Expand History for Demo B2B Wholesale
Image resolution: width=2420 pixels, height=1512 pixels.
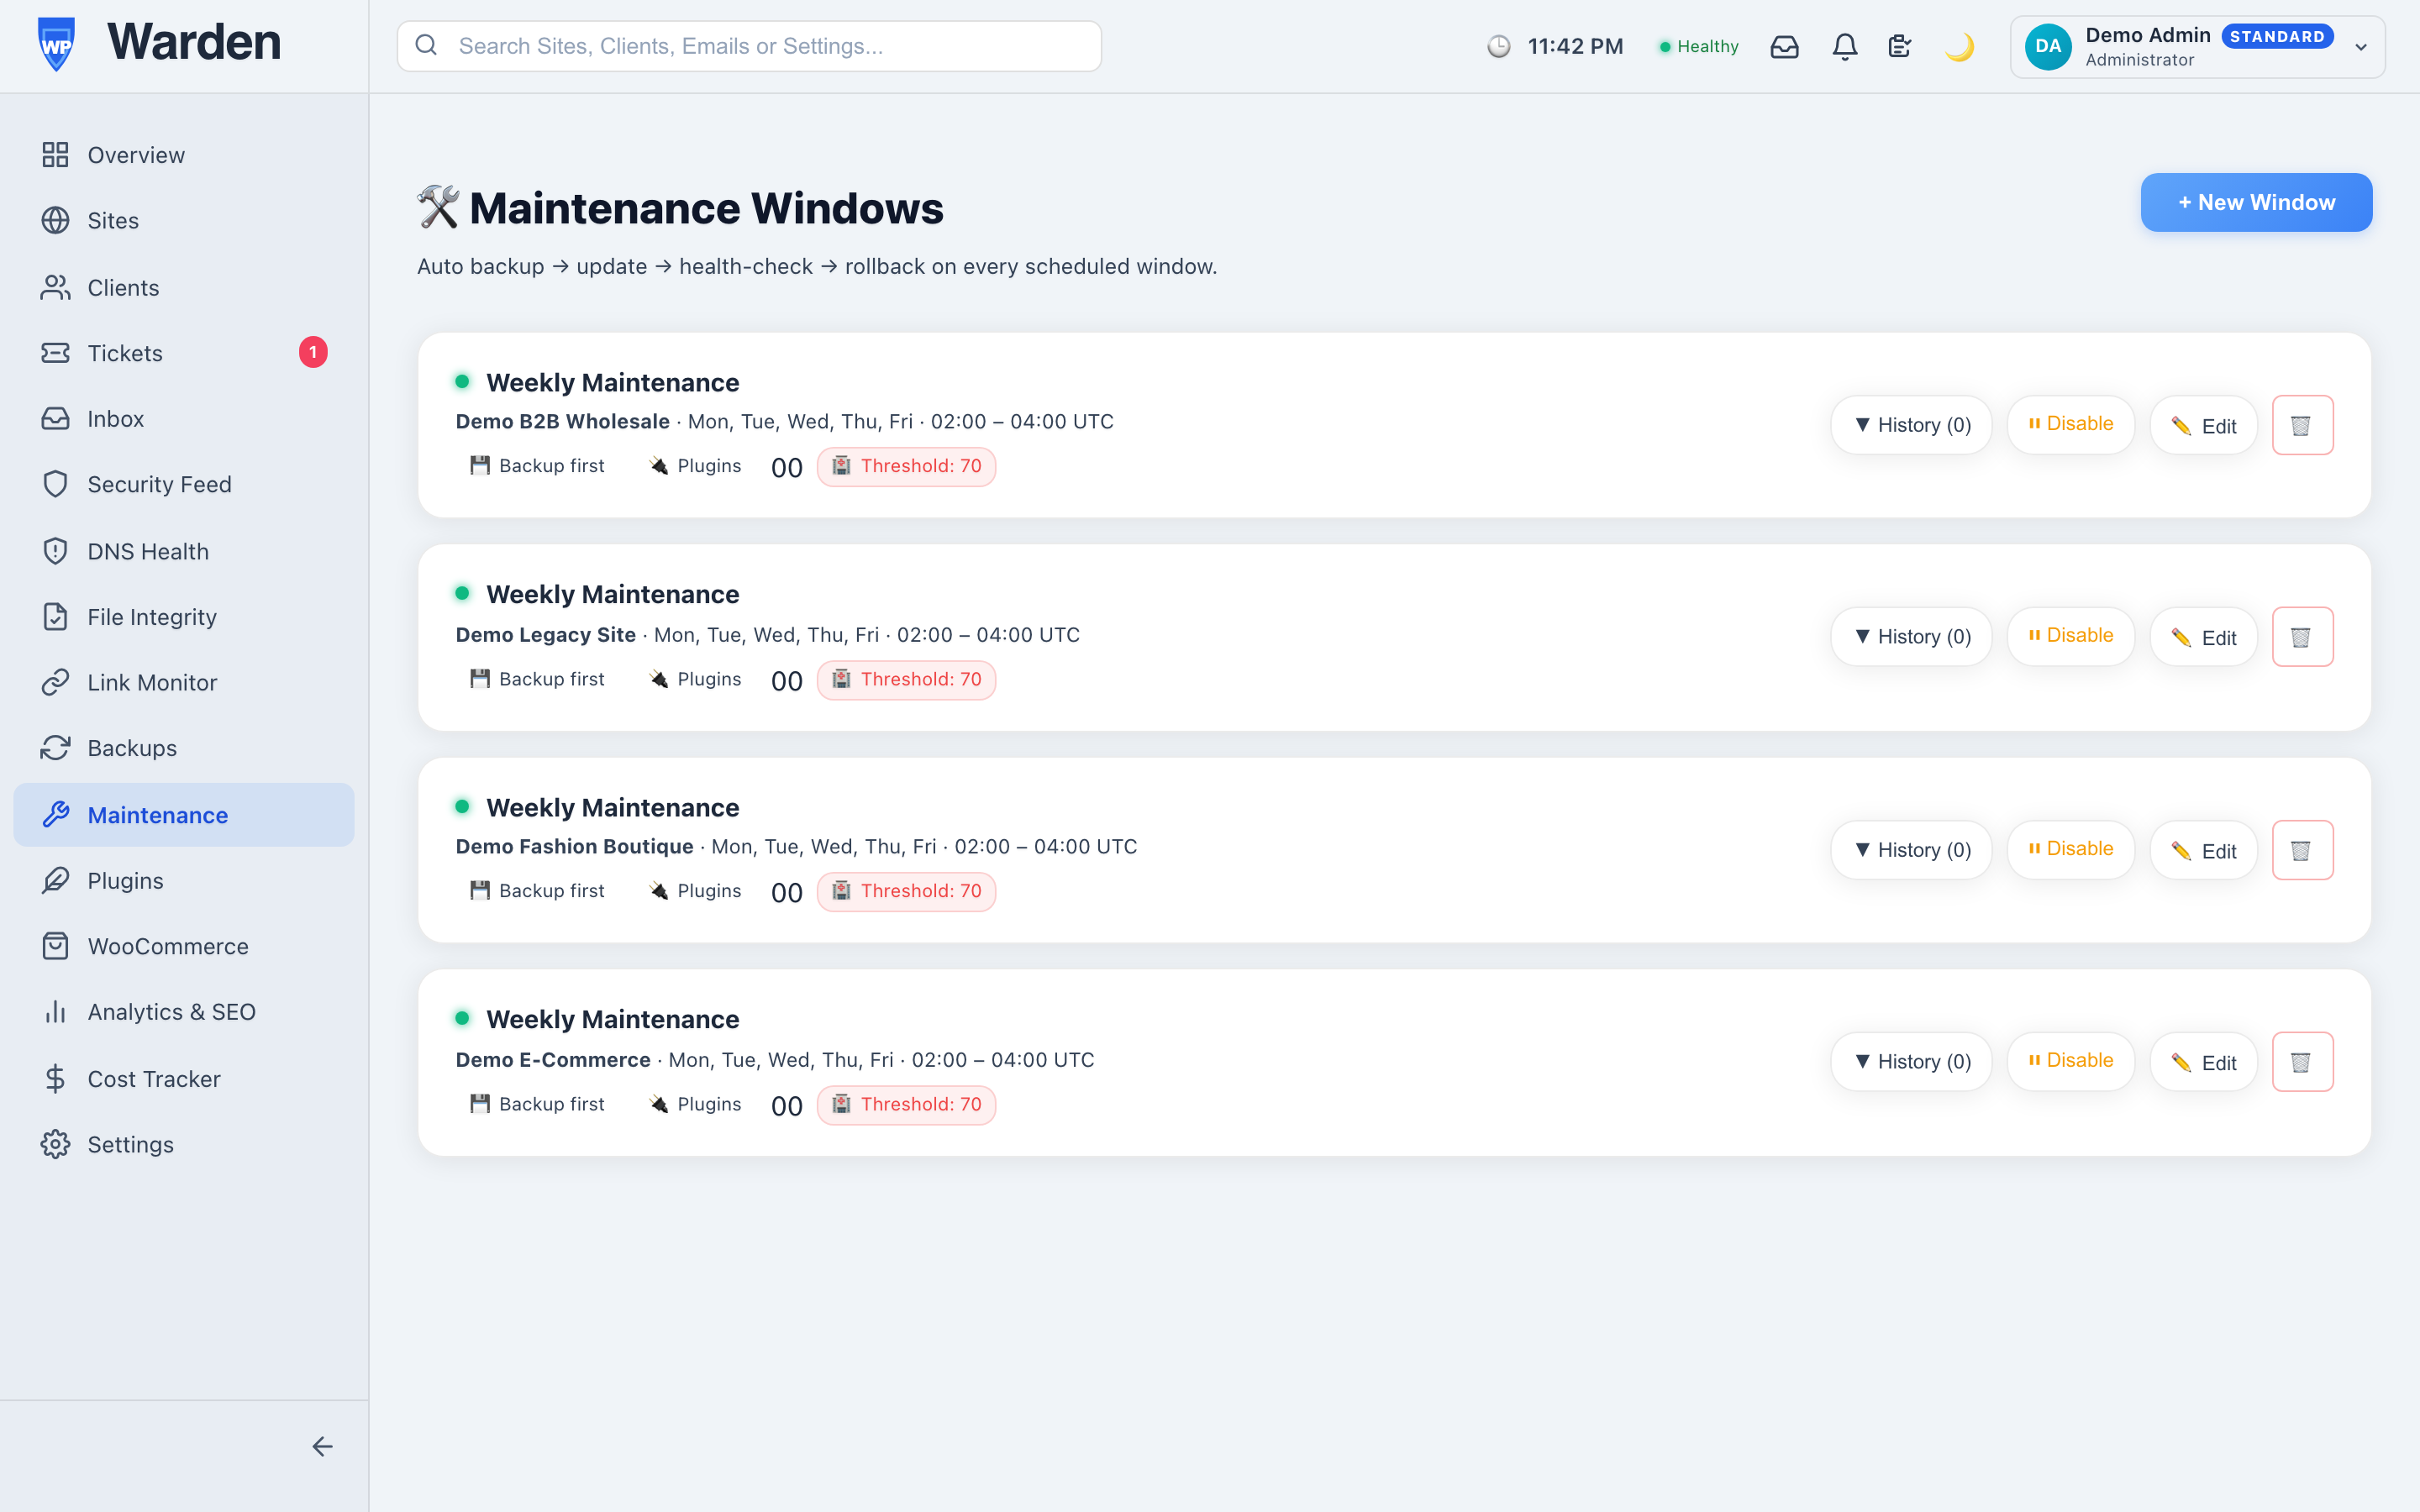1911,425
